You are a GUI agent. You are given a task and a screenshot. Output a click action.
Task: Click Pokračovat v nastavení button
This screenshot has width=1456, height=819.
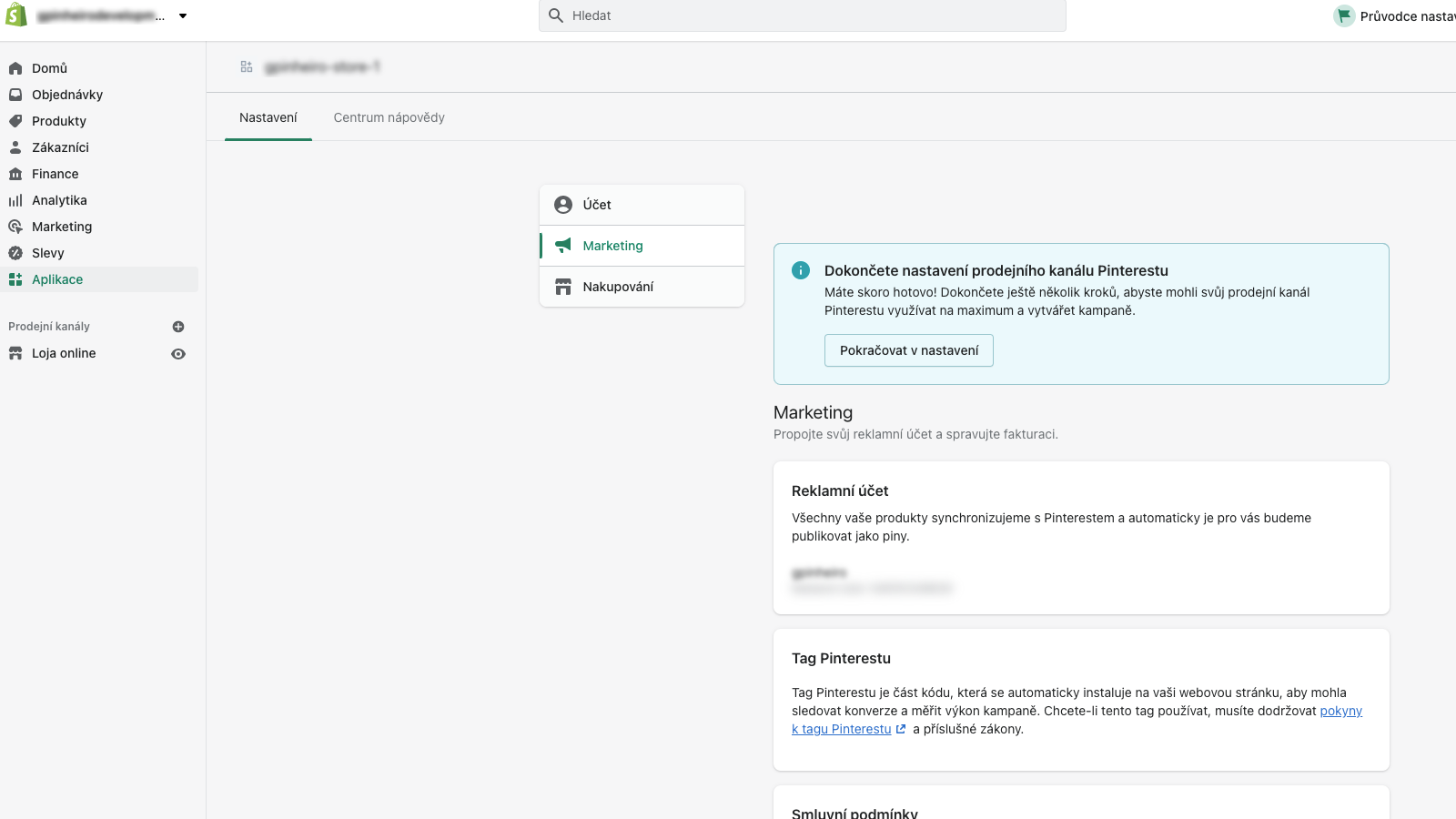[x=909, y=350]
